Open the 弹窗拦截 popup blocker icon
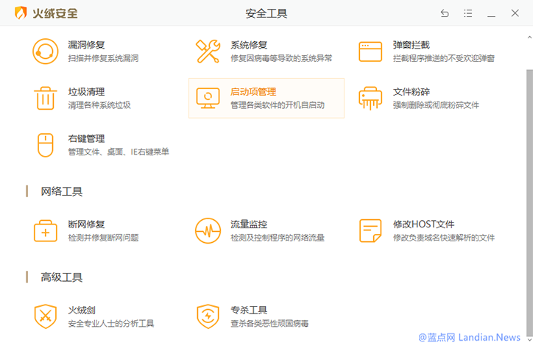Image resolution: width=533 pixels, height=351 pixels. tap(370, 52)
